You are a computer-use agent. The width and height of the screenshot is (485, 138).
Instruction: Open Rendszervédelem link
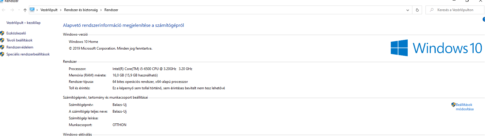point(20,47)
